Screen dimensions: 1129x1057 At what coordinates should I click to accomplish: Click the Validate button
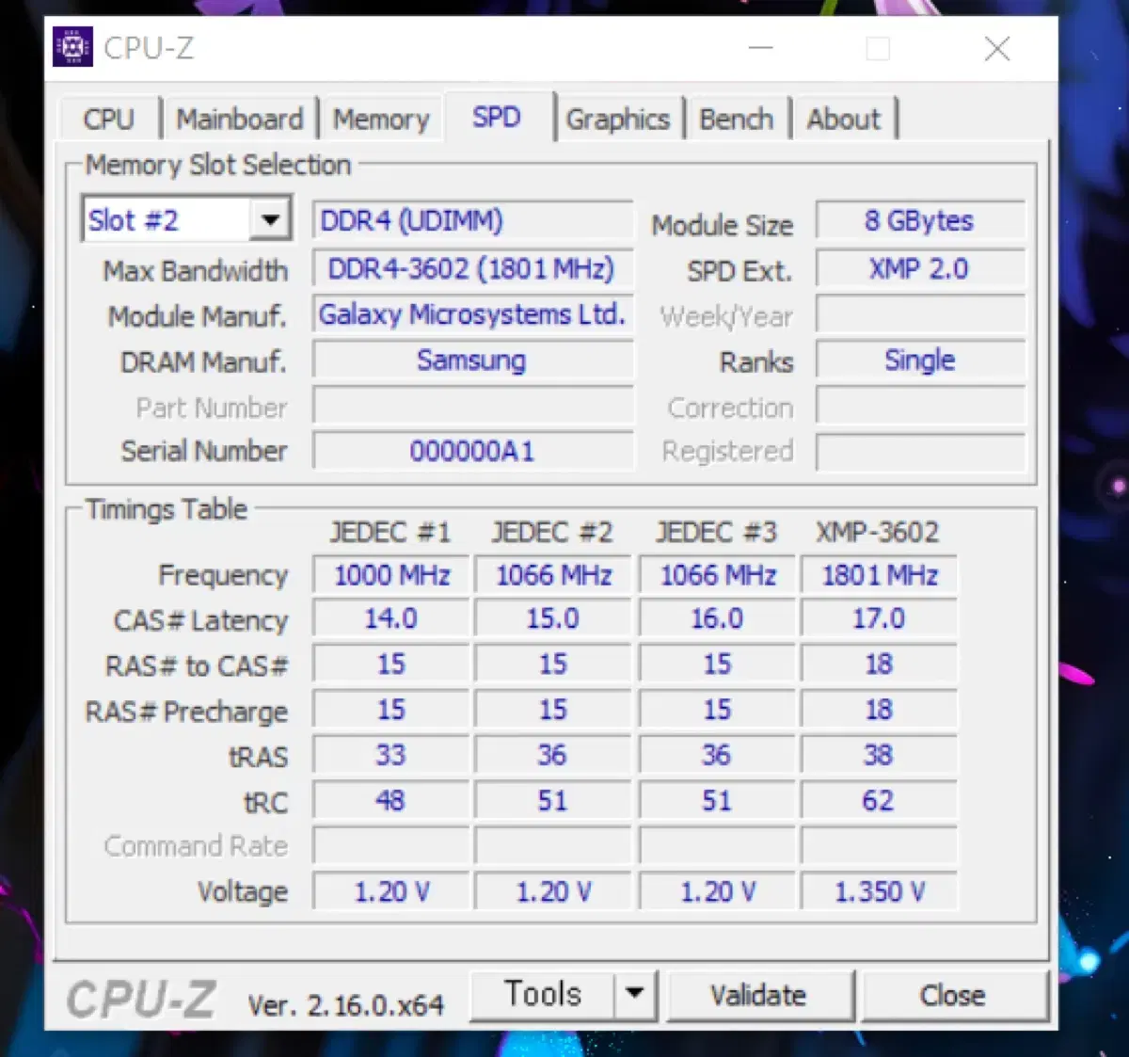(759, 995)
